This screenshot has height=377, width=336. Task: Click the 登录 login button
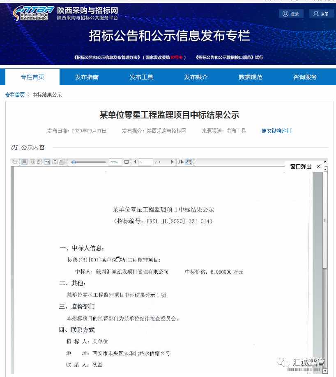pyautogui.click(x=291, y=14)
